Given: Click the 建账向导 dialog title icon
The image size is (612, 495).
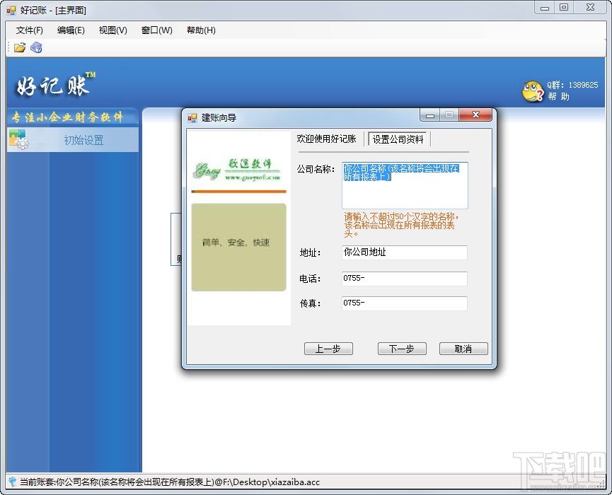Looking at the screenshot, I should pos(192,118).
